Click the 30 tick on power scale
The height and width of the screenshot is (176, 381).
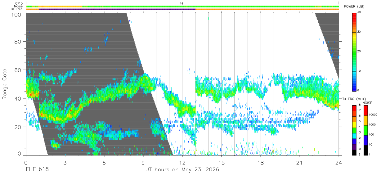[359, 32]
